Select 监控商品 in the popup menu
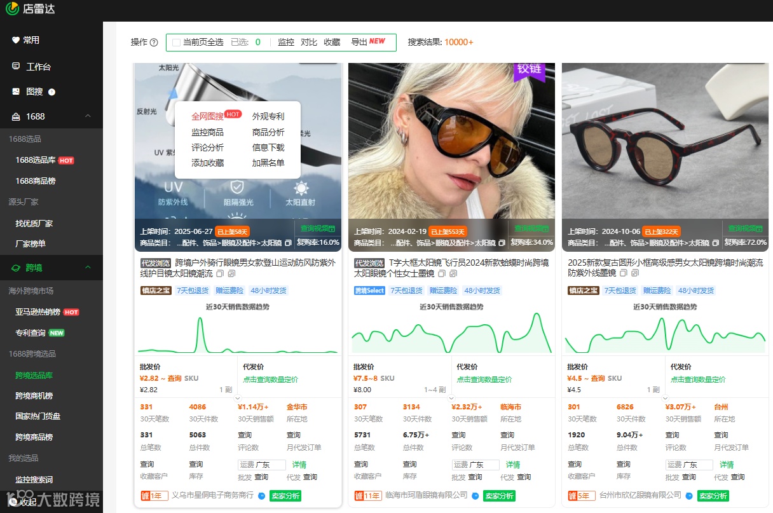The height and width of the screenshot is (513, 773). (x=207, y=132)
